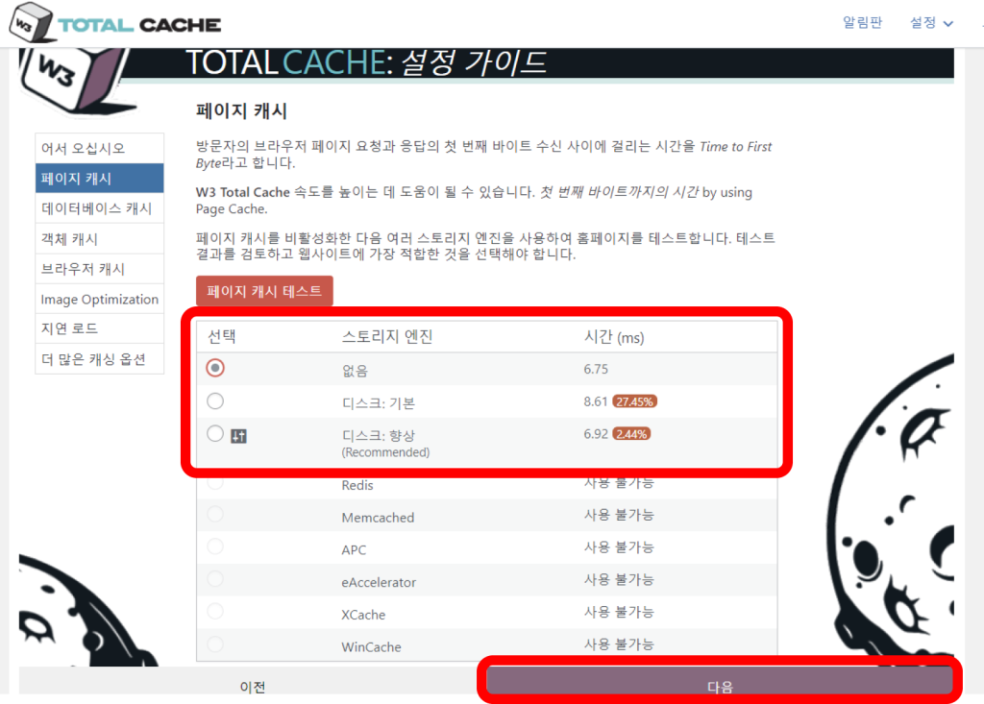
Task: Click the 스토리지 엔진 column header
Action: 387,337
